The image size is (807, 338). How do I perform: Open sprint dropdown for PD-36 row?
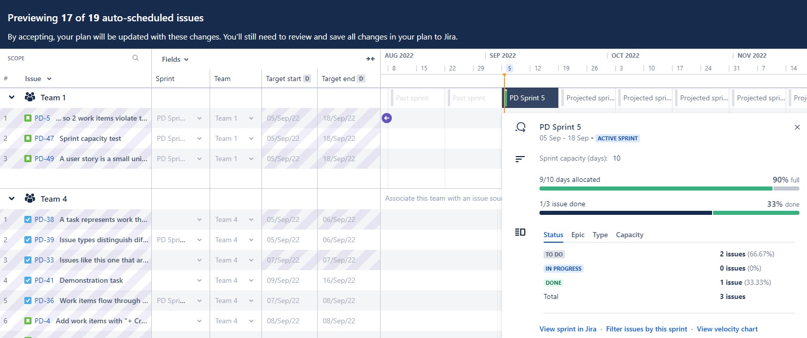click(199, 301)
